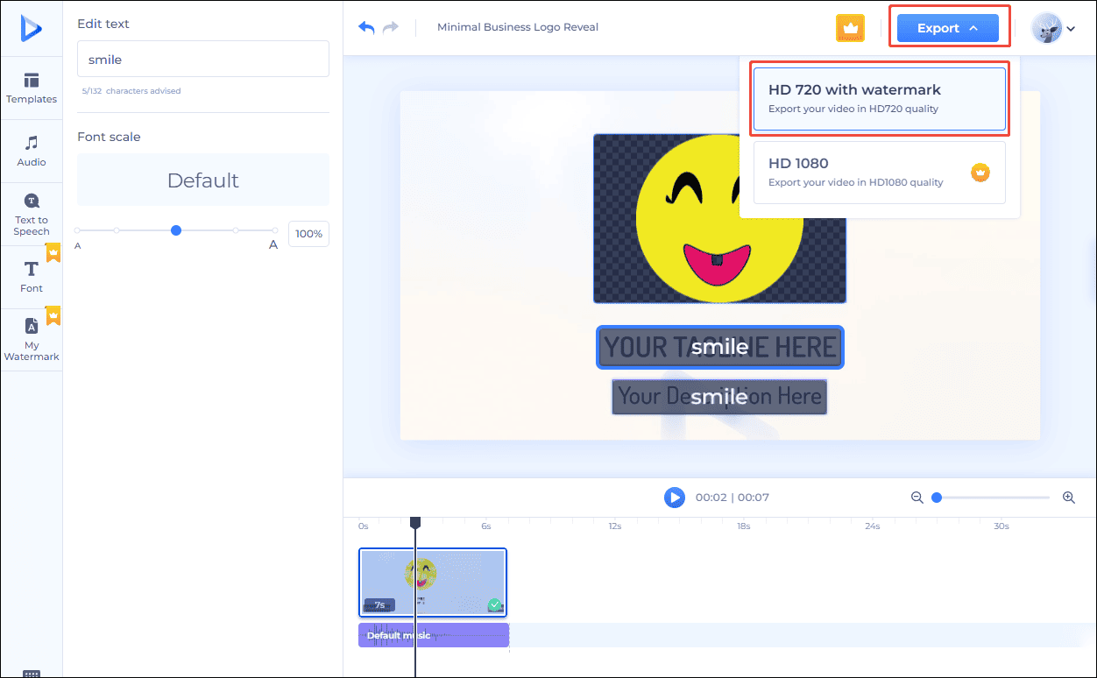1097x678 pixels.
Task: Select HD 1080 export quality
Action: 879,172
